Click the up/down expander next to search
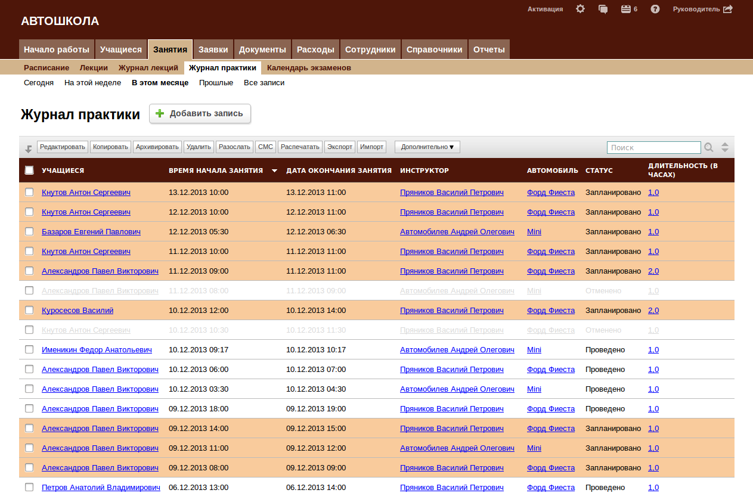The height and width of the screenshot is (496, 753). pos(725,147)
